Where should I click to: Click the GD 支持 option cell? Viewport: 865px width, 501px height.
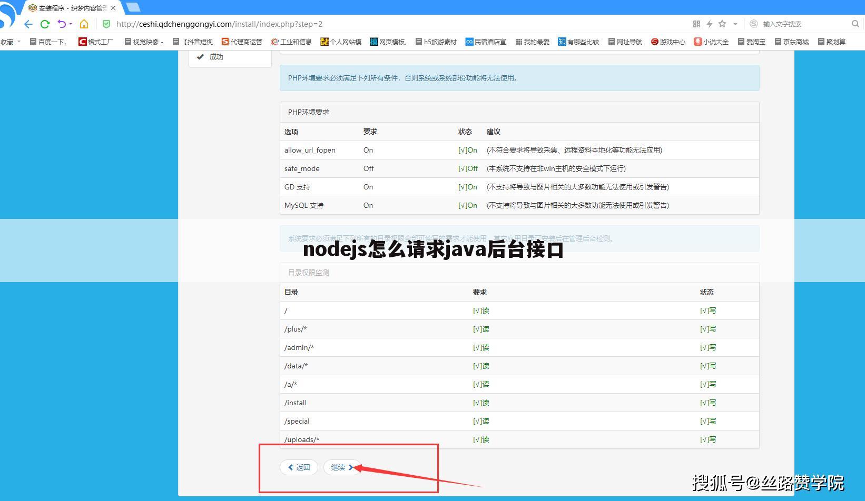coord(297,187)
